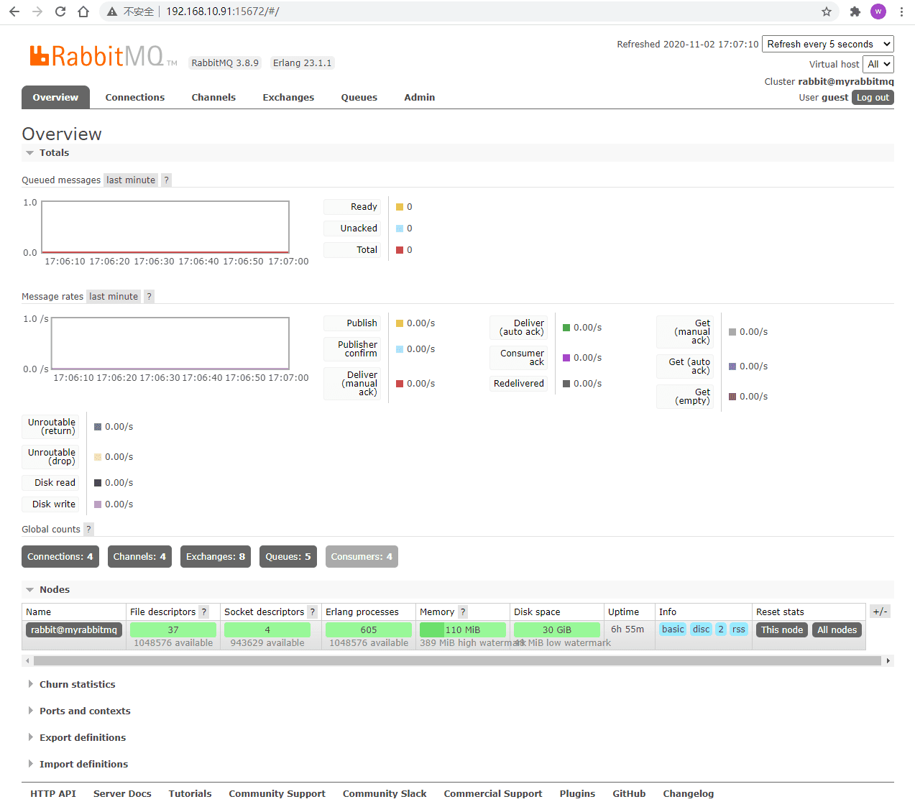Switch to the Overview tab
This screenshot has height=812, width=915.
55,98
